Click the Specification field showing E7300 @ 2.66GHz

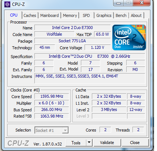point(90,56)
